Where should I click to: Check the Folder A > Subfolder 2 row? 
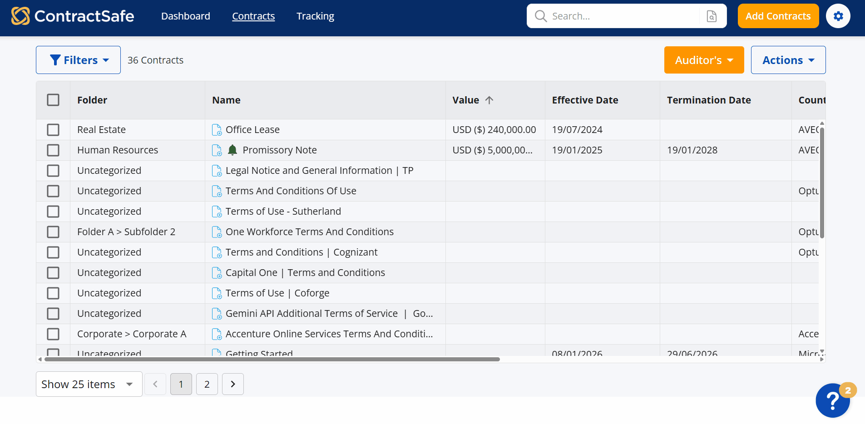(x=53, y=232)
